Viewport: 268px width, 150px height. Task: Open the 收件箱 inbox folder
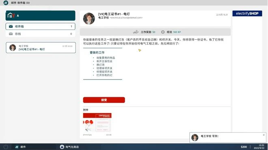[41, 26]
